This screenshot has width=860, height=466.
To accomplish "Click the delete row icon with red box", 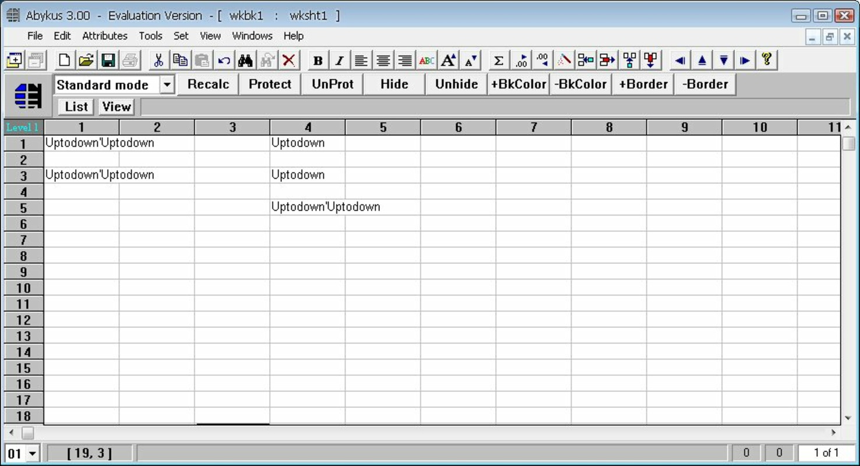I will pos(651,60).
